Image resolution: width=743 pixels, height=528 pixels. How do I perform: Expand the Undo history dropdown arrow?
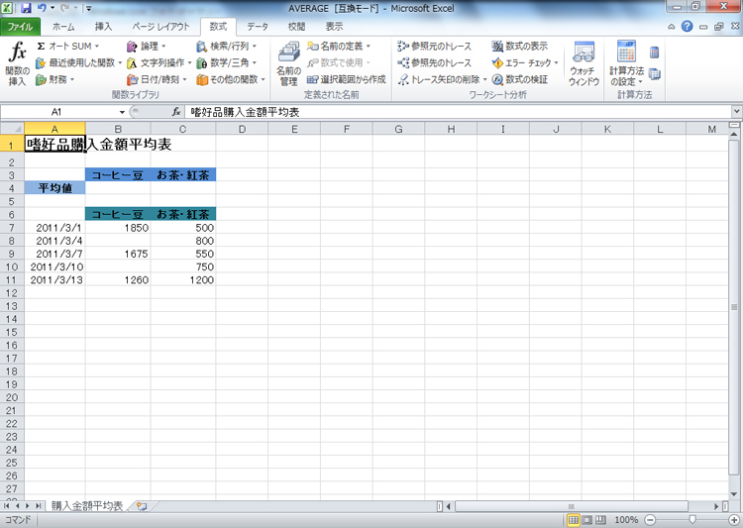tap(53, 8)
